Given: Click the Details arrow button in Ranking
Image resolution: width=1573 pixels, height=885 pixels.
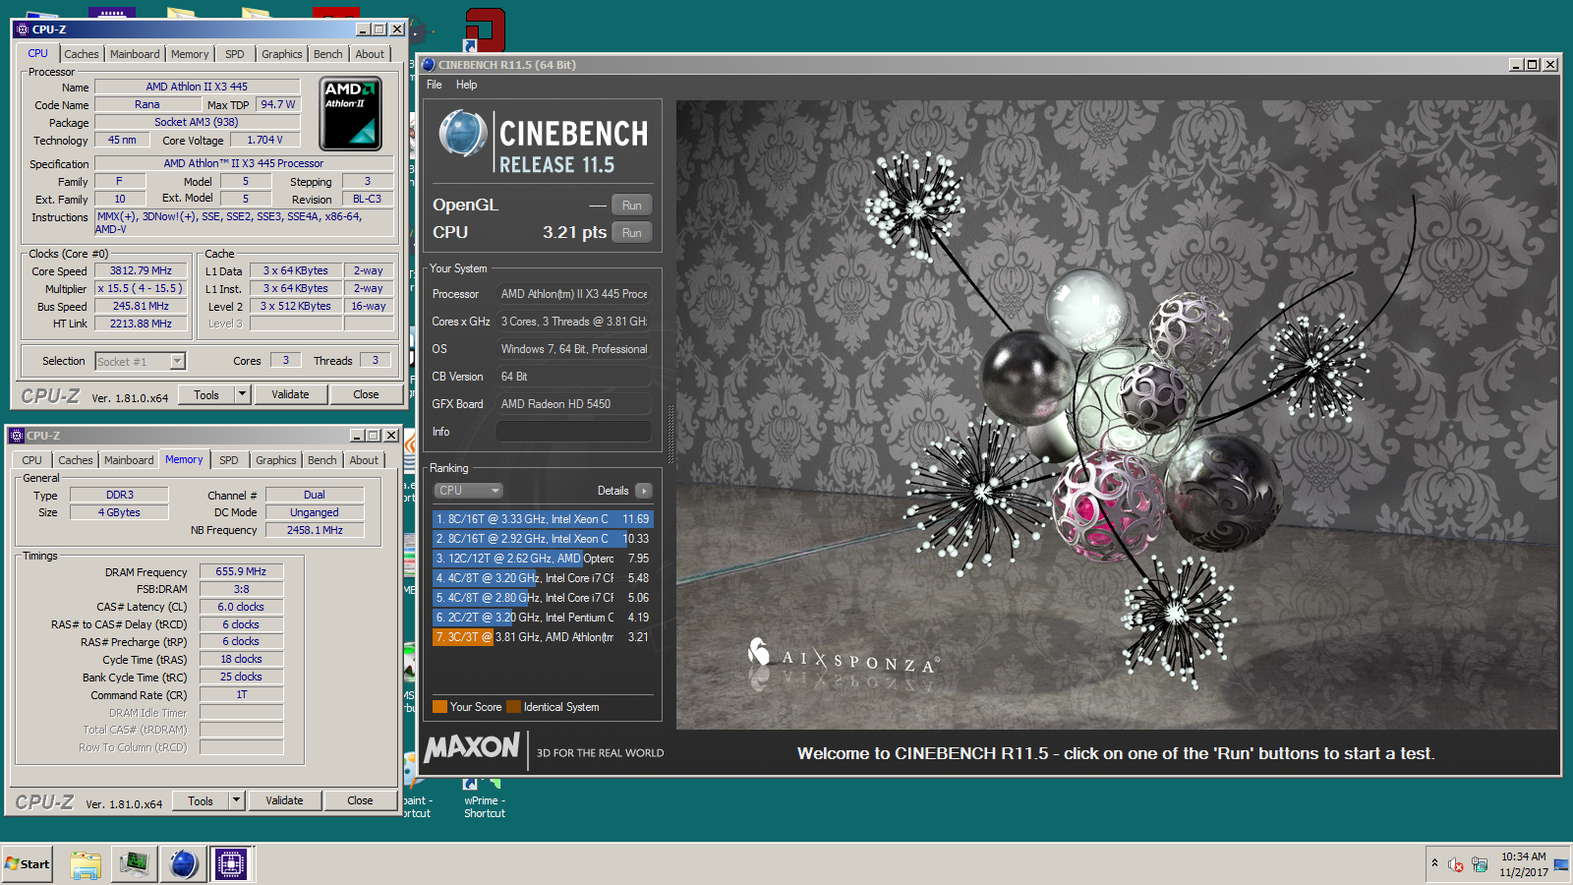Looking at the screenshot, I should [x=643, y=491].
